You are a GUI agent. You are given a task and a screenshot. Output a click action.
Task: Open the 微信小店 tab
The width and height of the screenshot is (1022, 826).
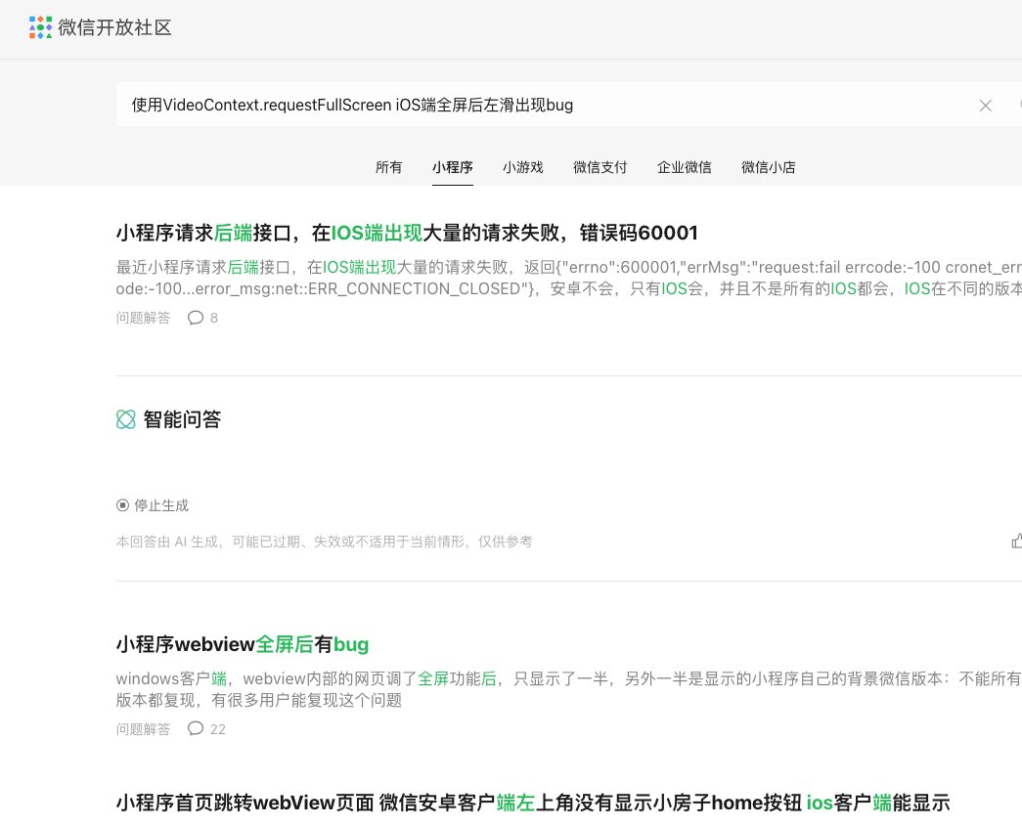click(x=769, y=167)
